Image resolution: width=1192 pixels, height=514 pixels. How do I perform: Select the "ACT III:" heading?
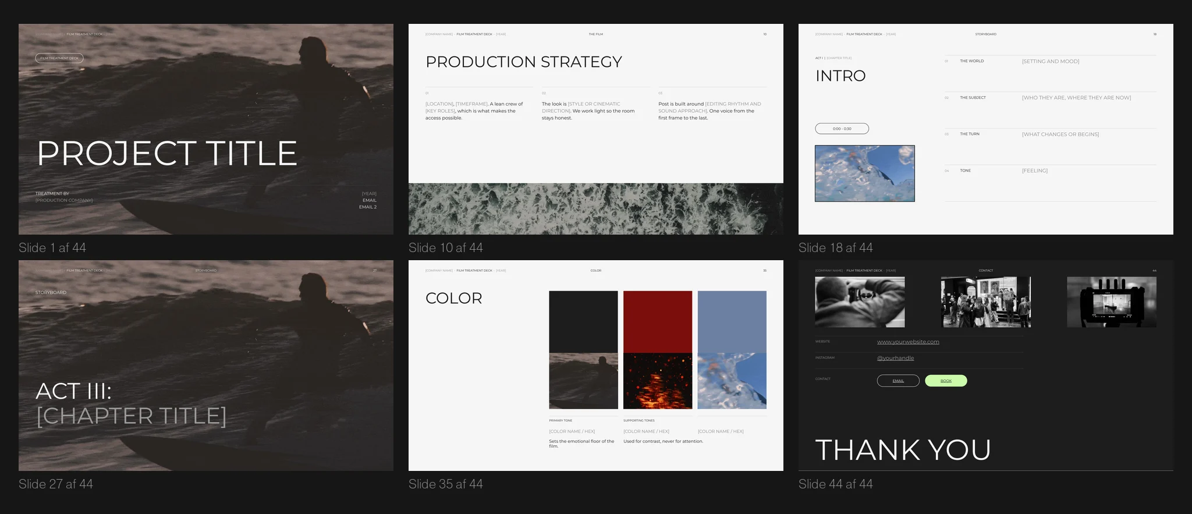(73, 391)
